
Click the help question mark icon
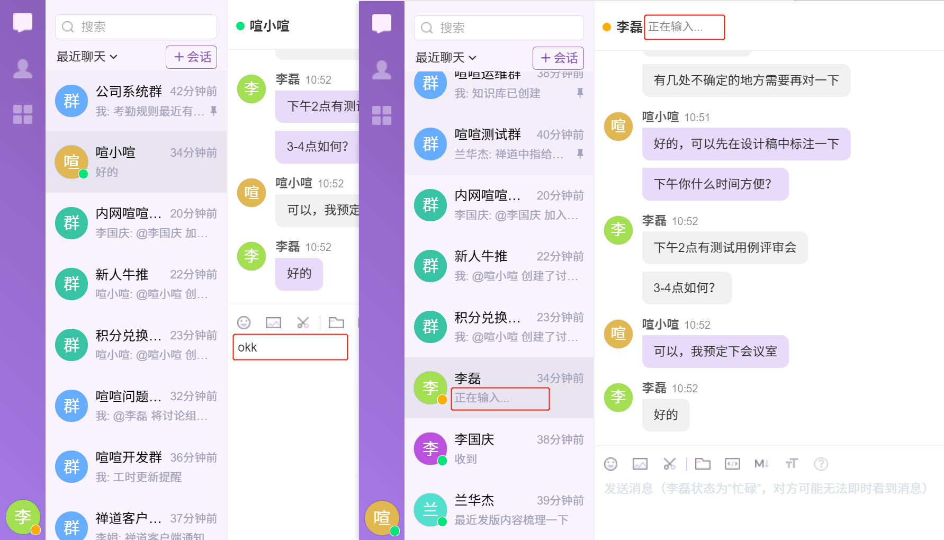[x=821, y=464]
